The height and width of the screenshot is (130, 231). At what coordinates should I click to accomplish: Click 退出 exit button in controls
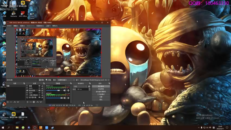click(101, 100)
